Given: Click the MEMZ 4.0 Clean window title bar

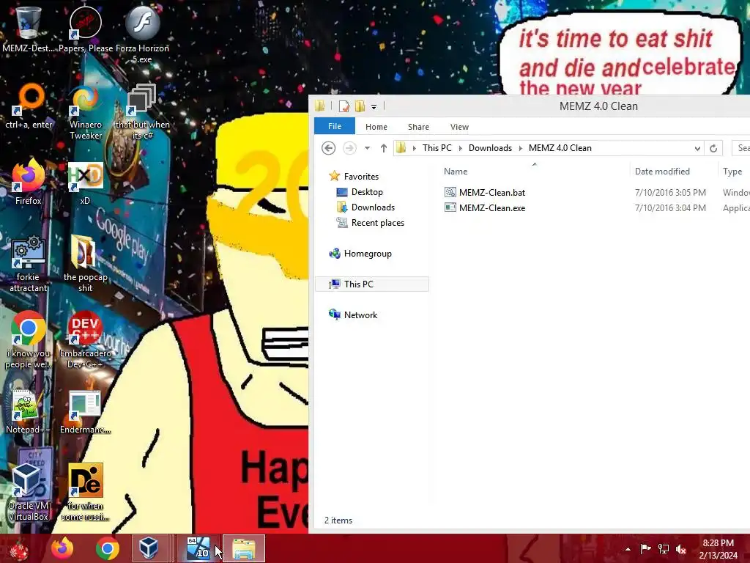Looking at the screenshot, I should 598,106.
